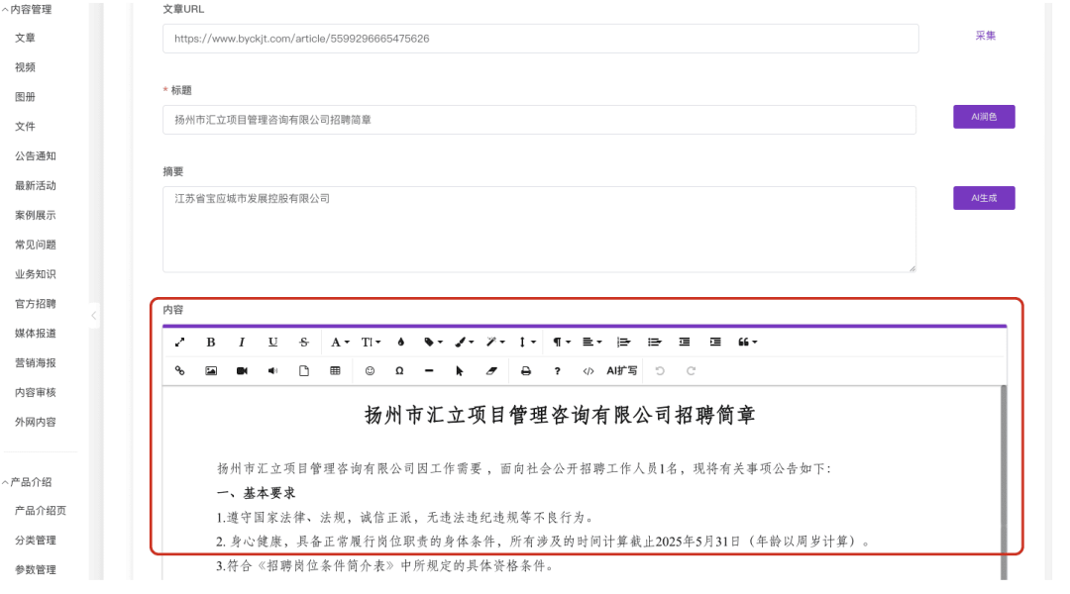Open 图册 in the sidebar
The height and width of the screenshot is (594, 1070).
(x=25, y=97)
